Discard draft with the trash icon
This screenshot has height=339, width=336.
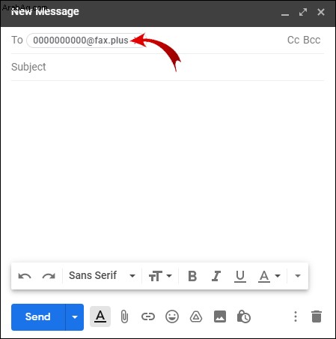point(317,316)
